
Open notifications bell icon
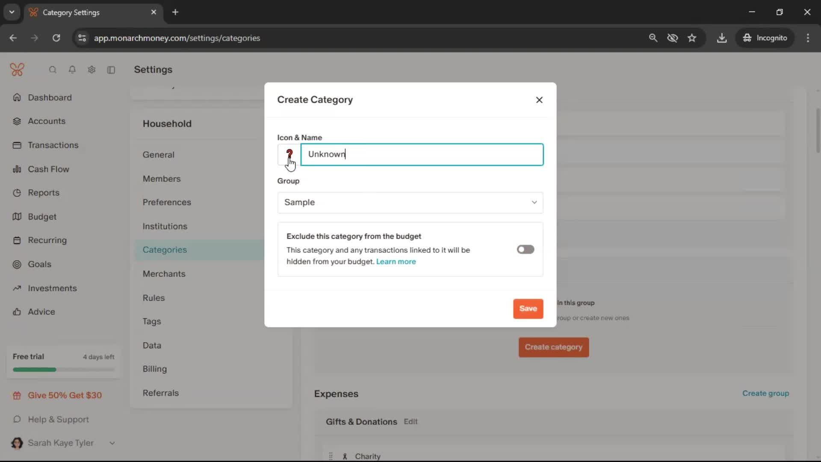(72, 70)
